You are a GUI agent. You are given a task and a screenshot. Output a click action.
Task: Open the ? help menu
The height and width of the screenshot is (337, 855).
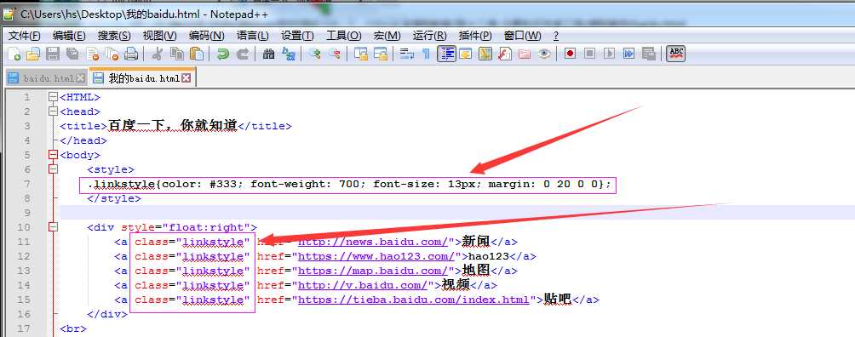(555, 36)
